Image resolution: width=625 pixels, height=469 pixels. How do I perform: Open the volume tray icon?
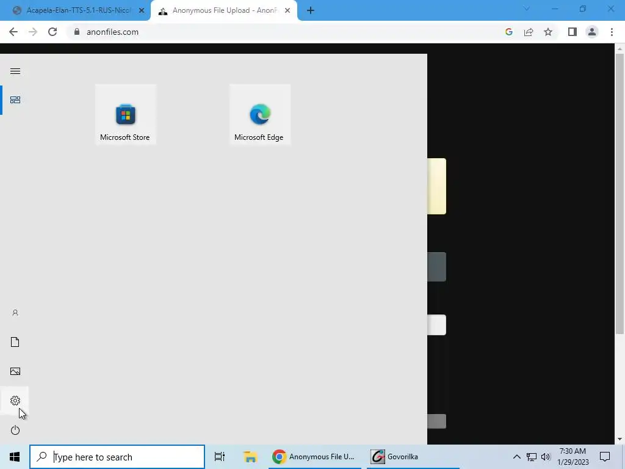pyautogui.click(x=546, y=457)
